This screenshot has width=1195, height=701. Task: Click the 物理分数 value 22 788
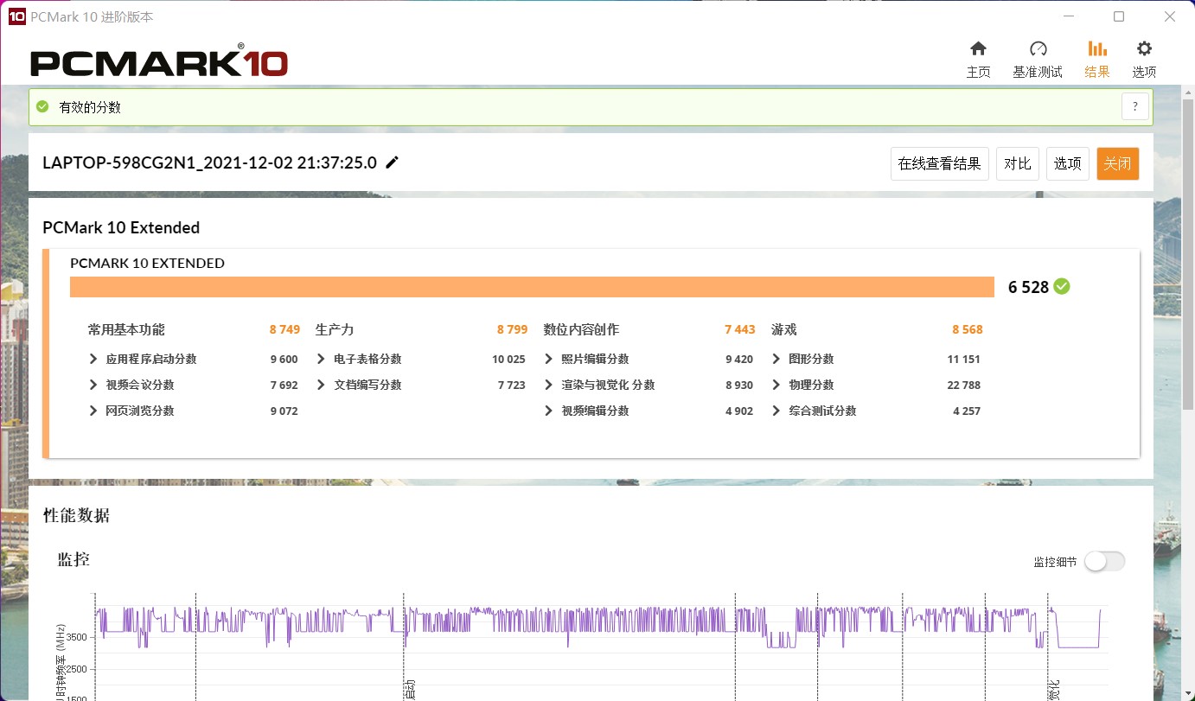tap(964, 385)
